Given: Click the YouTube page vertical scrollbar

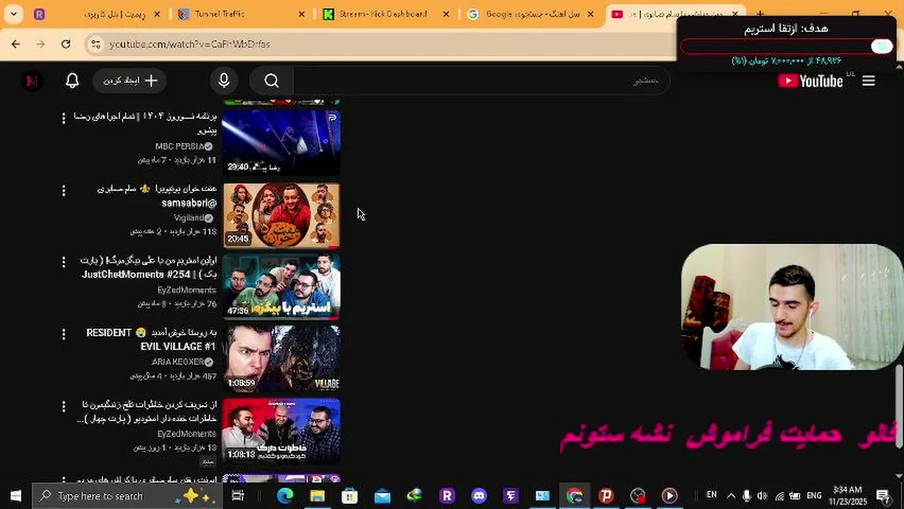Looking at the screenshot, I should point(900,406).
